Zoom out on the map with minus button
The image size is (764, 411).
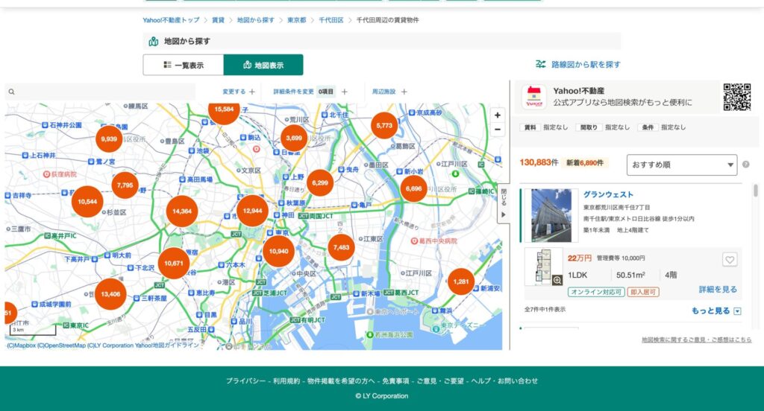(498, 130)
